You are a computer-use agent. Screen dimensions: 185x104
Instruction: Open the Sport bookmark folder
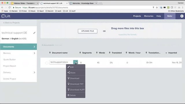(x=40, y=11)
